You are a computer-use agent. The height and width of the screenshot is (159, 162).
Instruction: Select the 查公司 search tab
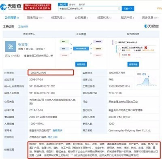pyautogui.click(x=63, y=4)
